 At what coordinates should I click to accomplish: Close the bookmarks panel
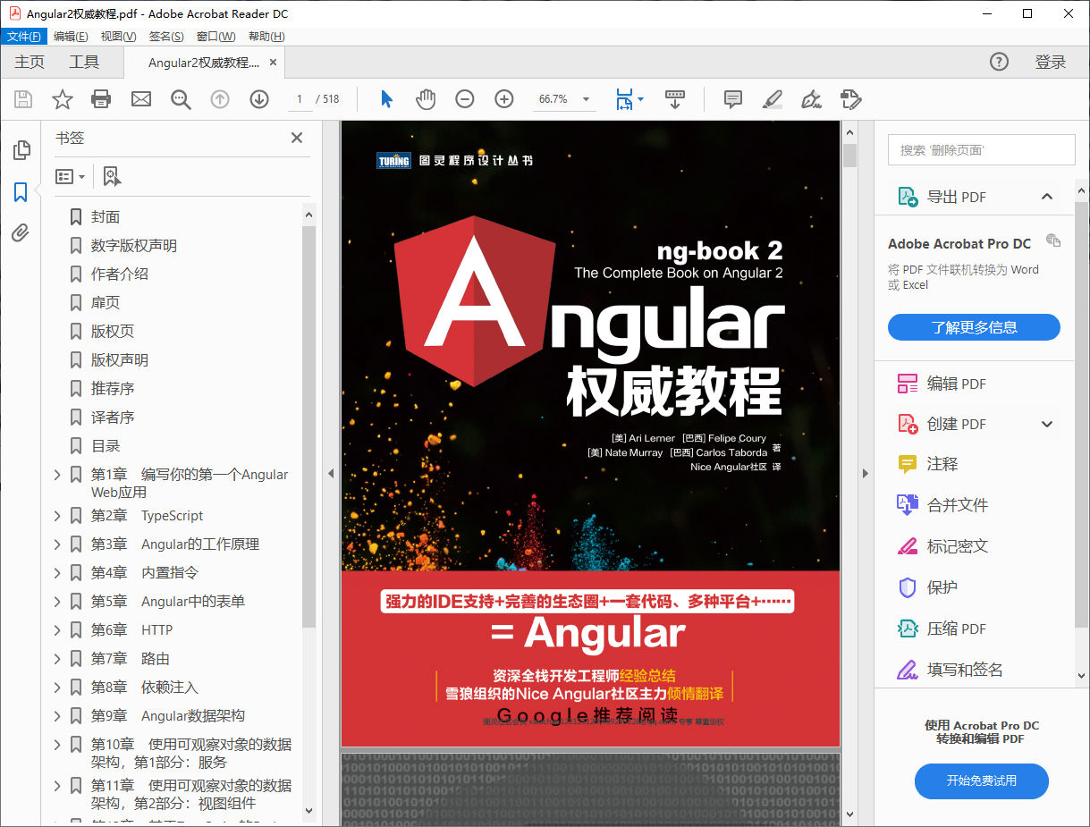[297, 138]
